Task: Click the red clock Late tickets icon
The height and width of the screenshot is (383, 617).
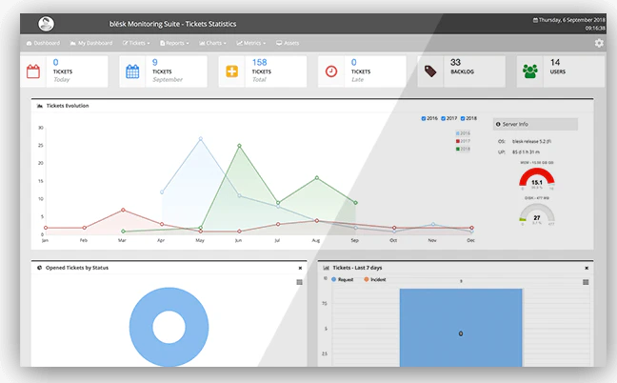Action: point(331,71)
